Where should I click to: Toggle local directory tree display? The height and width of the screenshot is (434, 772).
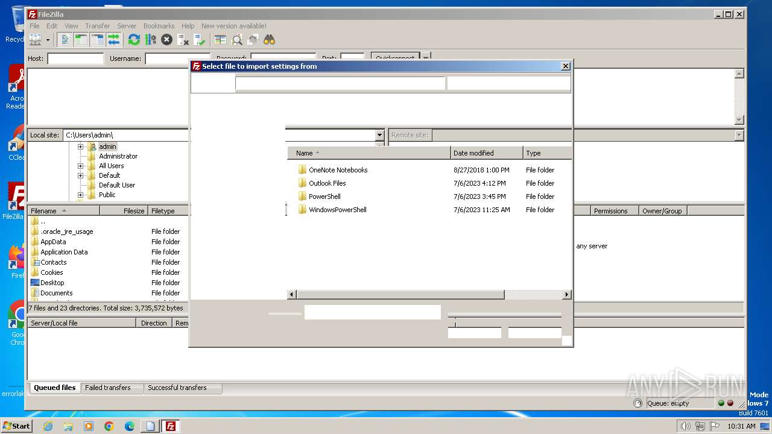point(81,40)
